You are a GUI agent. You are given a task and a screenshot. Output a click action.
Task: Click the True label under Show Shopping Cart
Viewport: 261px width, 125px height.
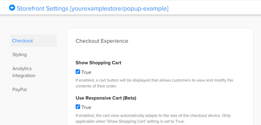pos(86,72)
